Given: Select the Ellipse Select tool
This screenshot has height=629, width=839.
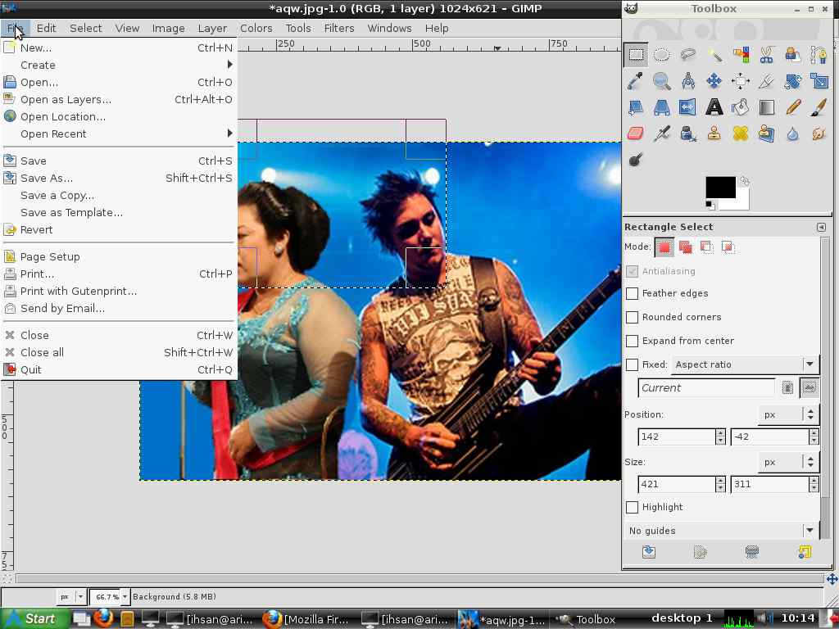Looking at the screenshot, I should tap(662, 56).
